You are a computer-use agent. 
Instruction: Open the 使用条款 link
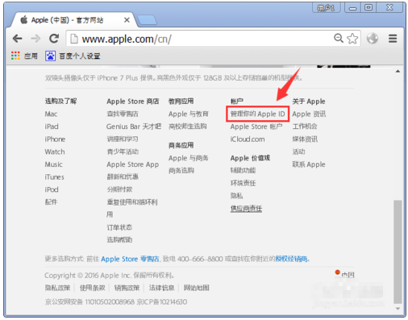pos(92,288)
